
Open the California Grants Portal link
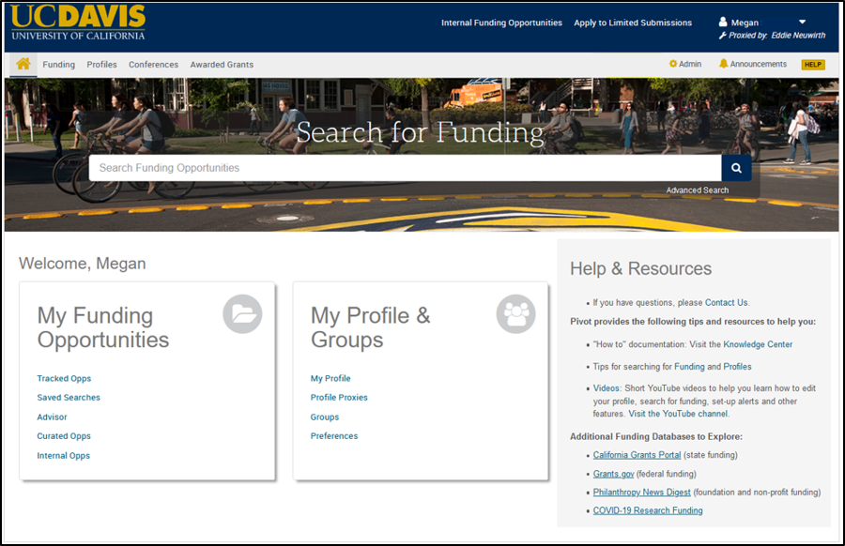click(x=637, y=455)
